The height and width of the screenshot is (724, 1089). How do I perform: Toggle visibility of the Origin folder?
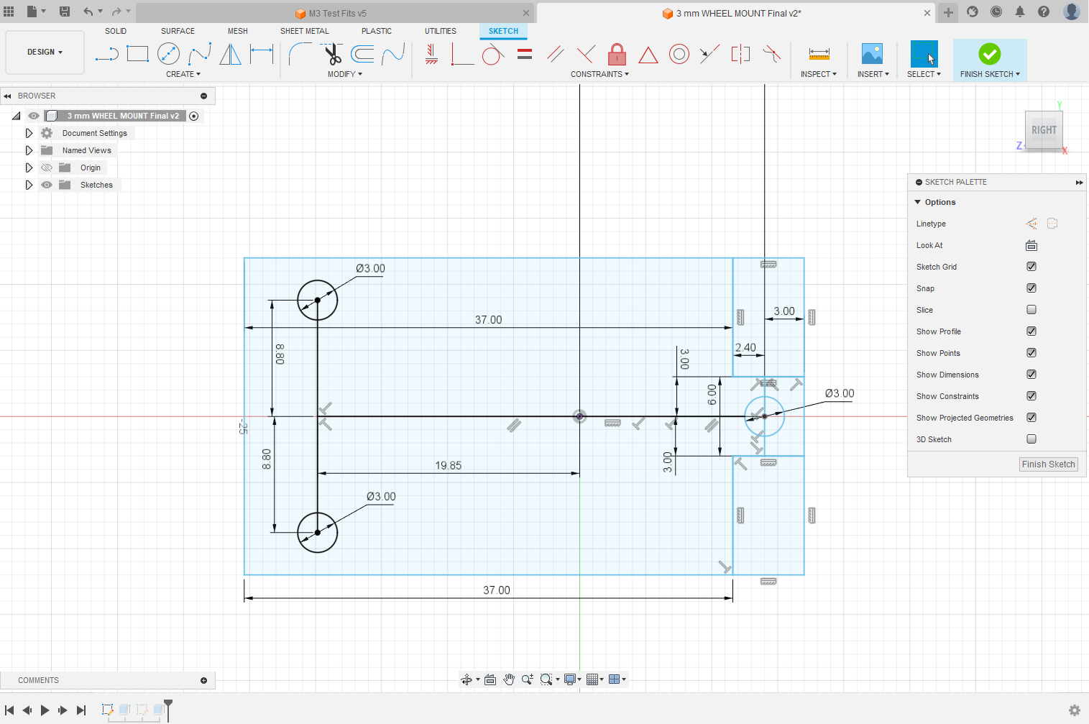pos(47,168)
